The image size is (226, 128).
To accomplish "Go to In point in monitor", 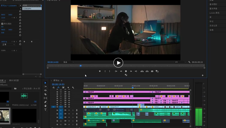I will (116, 71).
